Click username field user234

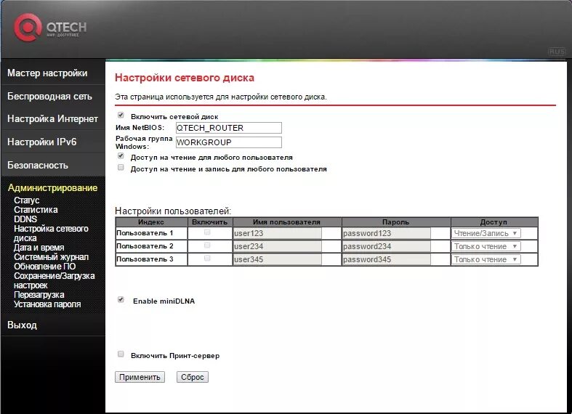tap(277, 246)
